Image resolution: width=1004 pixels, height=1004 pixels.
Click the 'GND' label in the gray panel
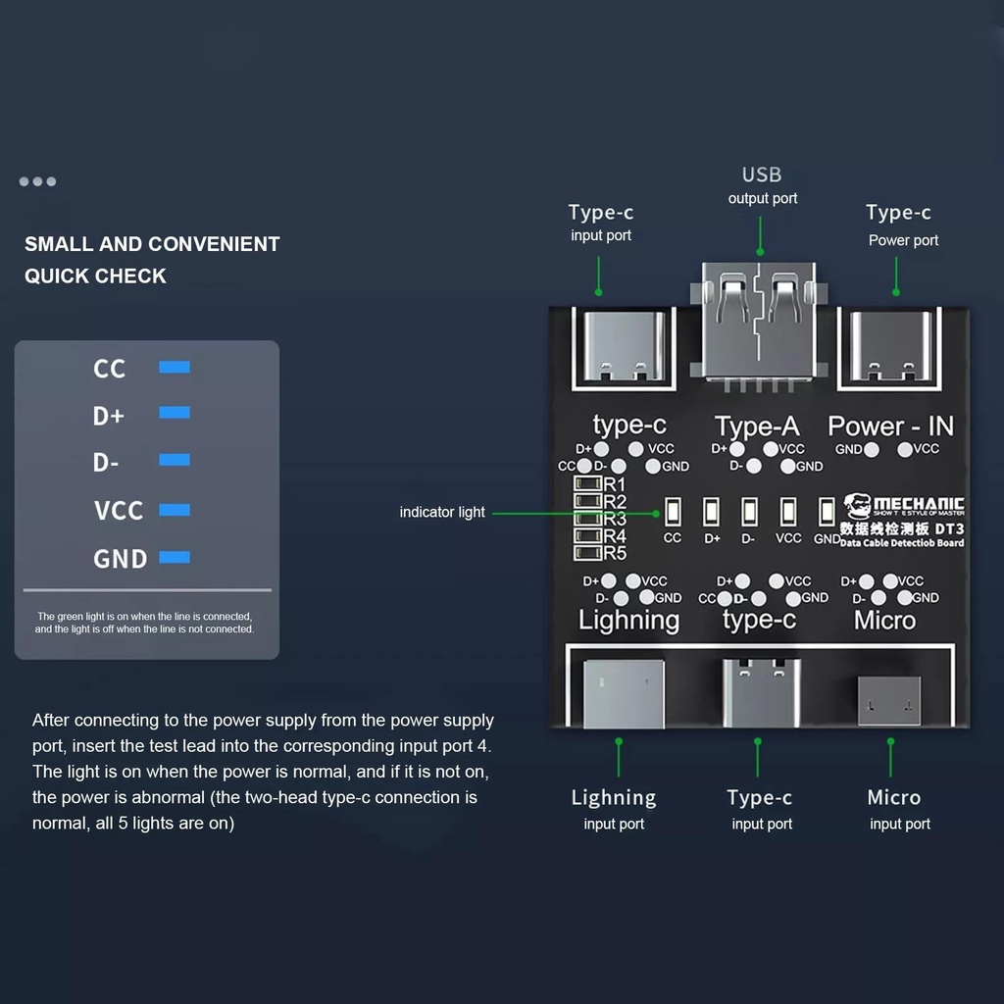121,559
